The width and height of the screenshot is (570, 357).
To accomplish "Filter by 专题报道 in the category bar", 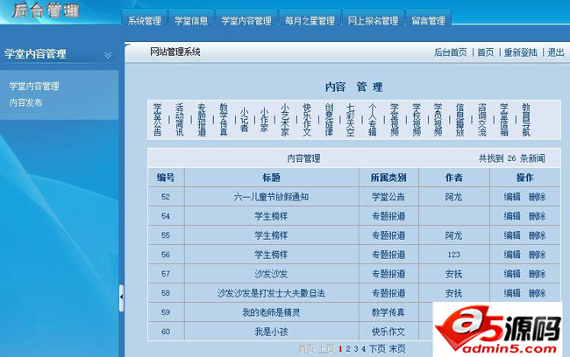I will (x=202, y=120).
